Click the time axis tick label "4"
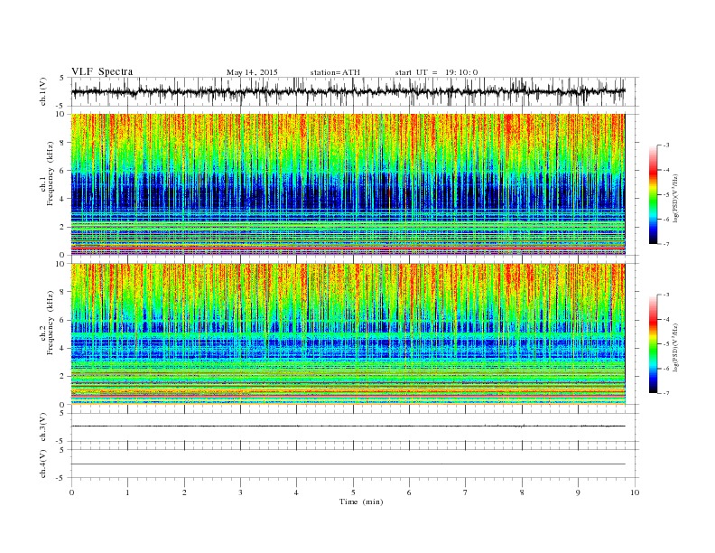The image size is (715, 553). coord(296,492)
